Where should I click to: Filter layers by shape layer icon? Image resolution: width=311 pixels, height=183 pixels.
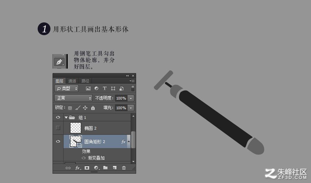113,89
